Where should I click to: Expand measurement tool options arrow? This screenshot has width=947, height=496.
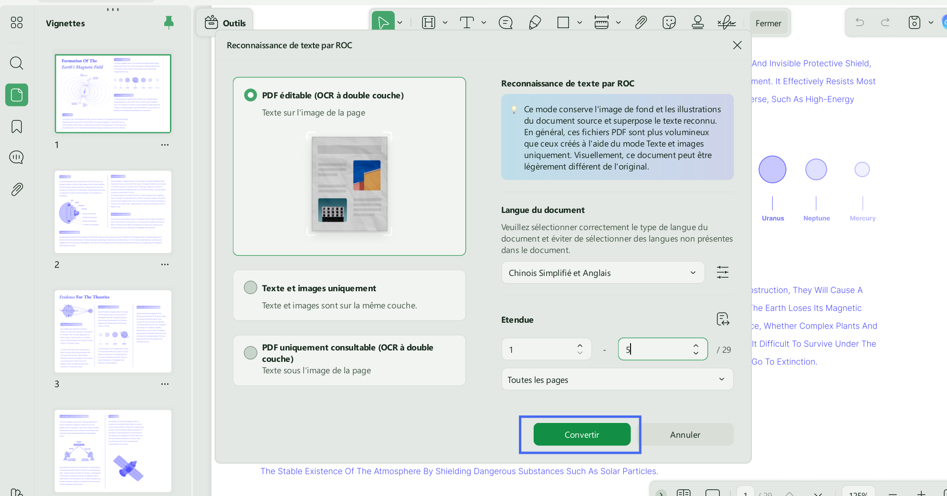click(618, 22)
